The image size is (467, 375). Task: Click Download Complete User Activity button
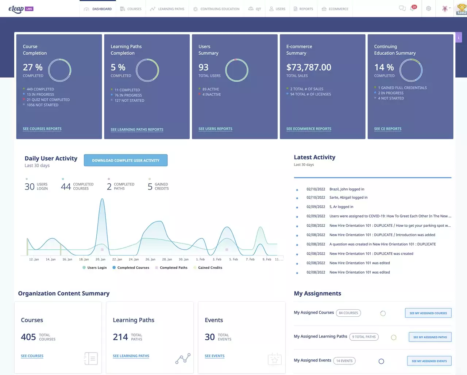(126, 160)
